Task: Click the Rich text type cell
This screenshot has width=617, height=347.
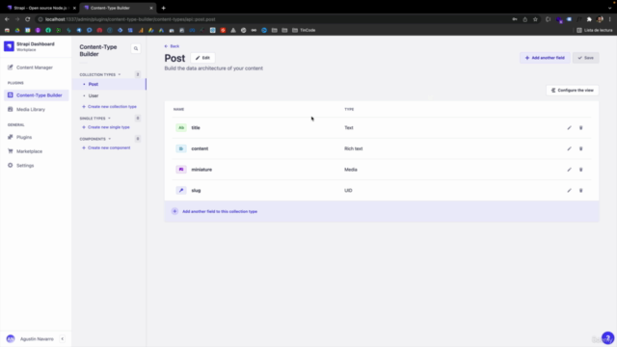Action: 354,148
